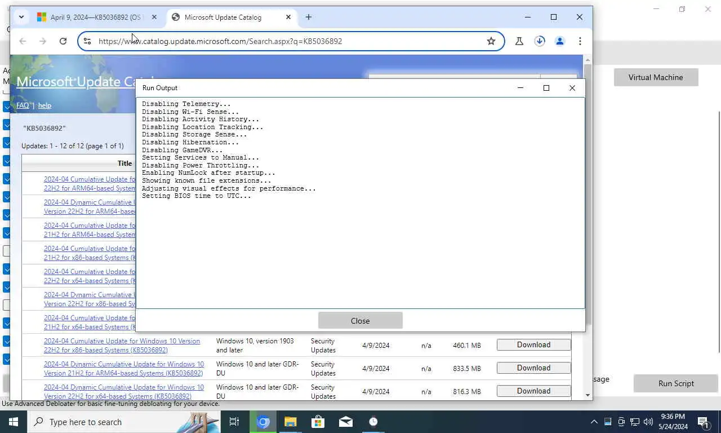Open Chrome Labs flask icon
Image resolution: width=721 pixels, height=433 pixels.
point(519,41)
